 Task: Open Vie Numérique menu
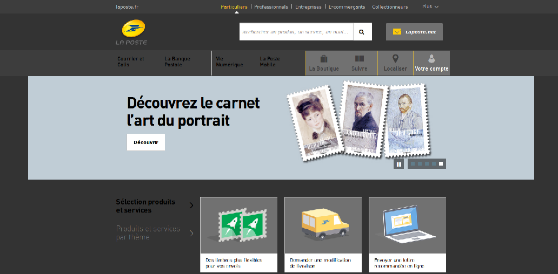[x=230, y=61]
